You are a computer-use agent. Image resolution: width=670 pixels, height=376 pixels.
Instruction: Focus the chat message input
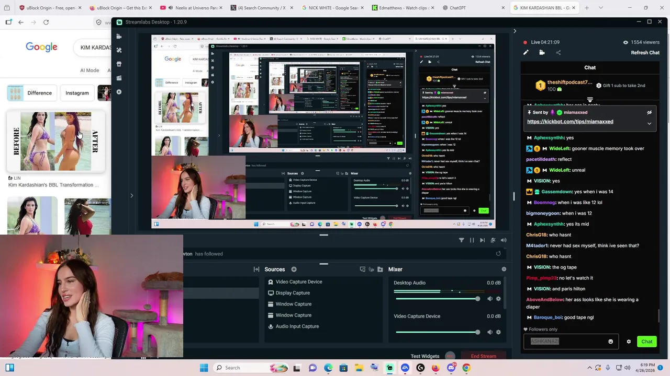coord(571,342)
